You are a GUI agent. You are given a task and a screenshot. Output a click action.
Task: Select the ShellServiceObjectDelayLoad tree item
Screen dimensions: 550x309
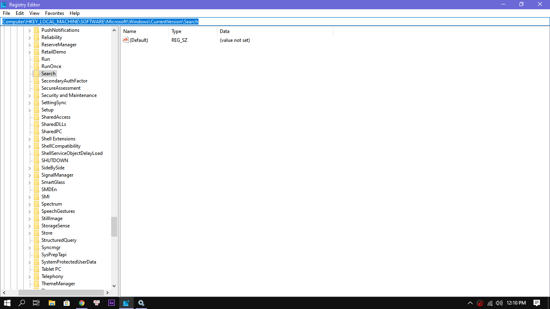[x=72, y=153]
